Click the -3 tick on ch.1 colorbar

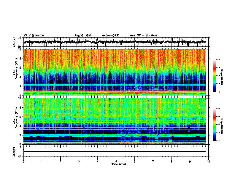(x=219, y=60)
